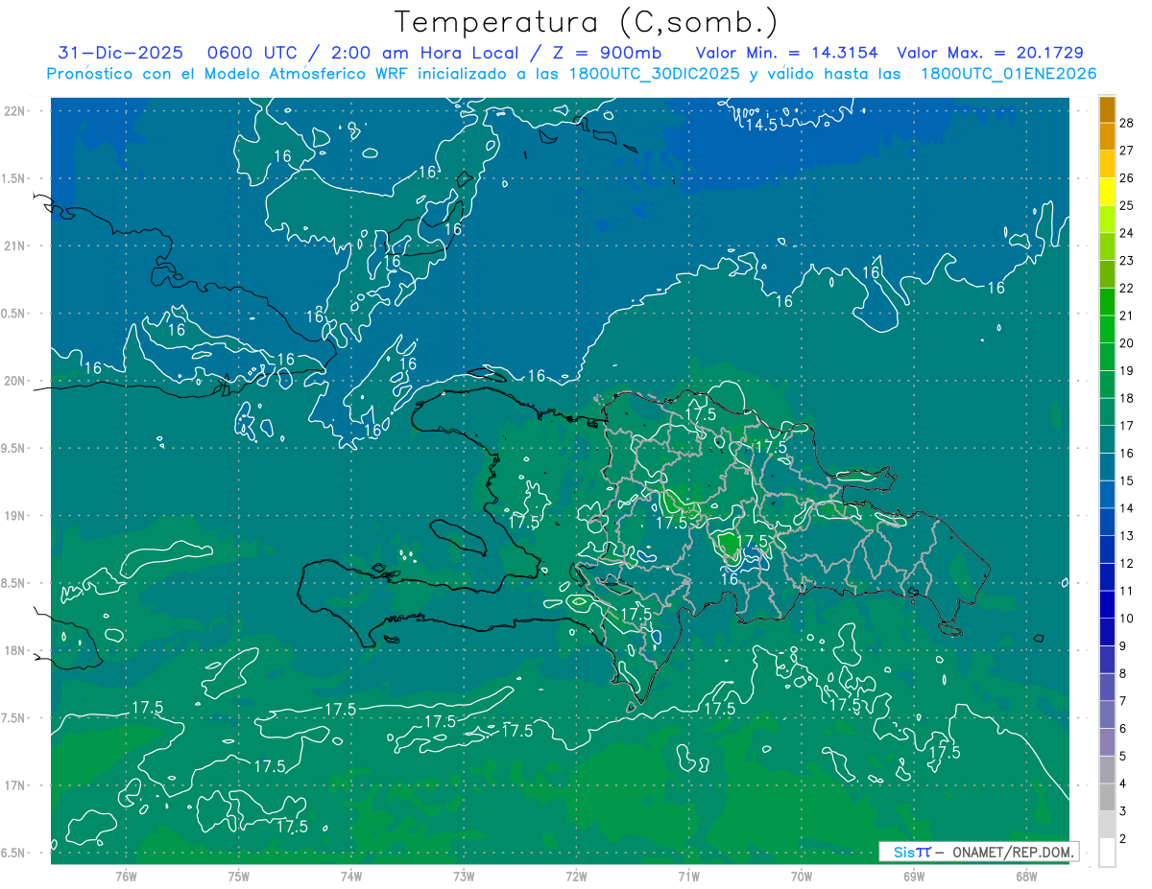
Task: Click the '15' colorbar scale label
Action: click(1127, 480)
